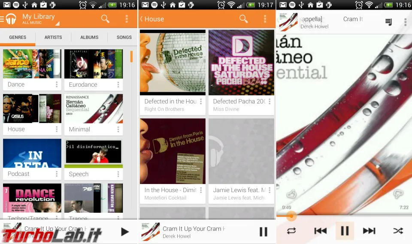Open options for Jamie Lewis feat. album
Viewport: 412px width, 244px height.
[x=270, y=190]
